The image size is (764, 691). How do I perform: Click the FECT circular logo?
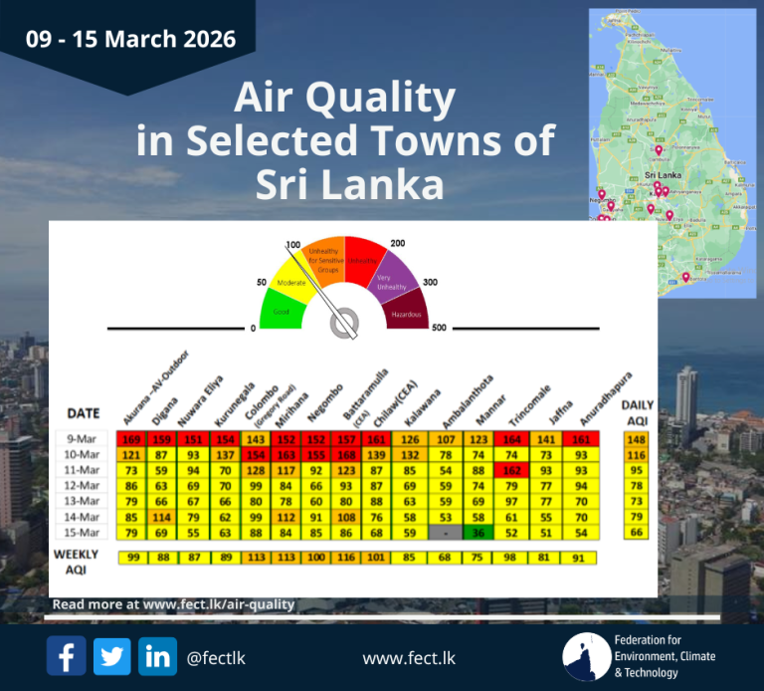587,657
